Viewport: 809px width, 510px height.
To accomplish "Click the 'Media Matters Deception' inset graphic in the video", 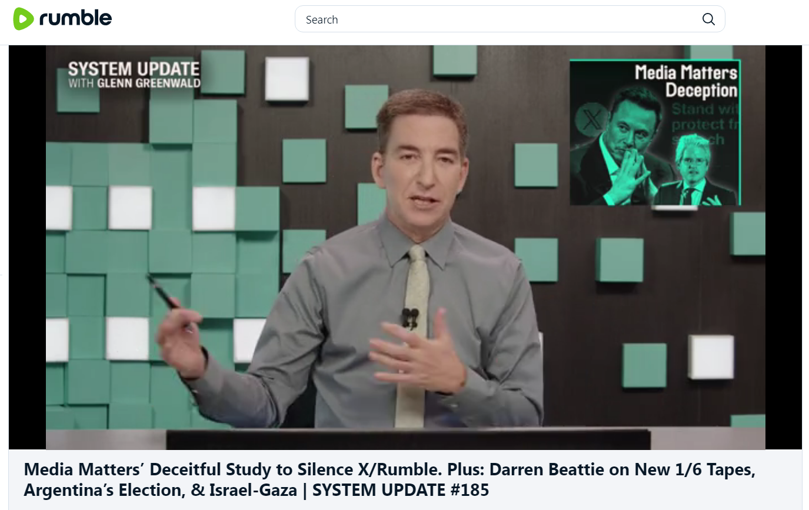I will [x=655, y=132].
